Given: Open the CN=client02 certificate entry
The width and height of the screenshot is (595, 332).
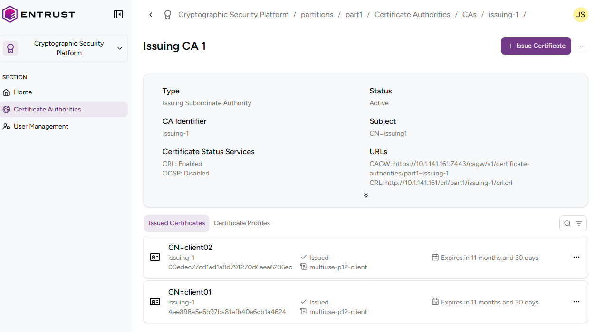Looking at the screenshot, I should [191, 247].
